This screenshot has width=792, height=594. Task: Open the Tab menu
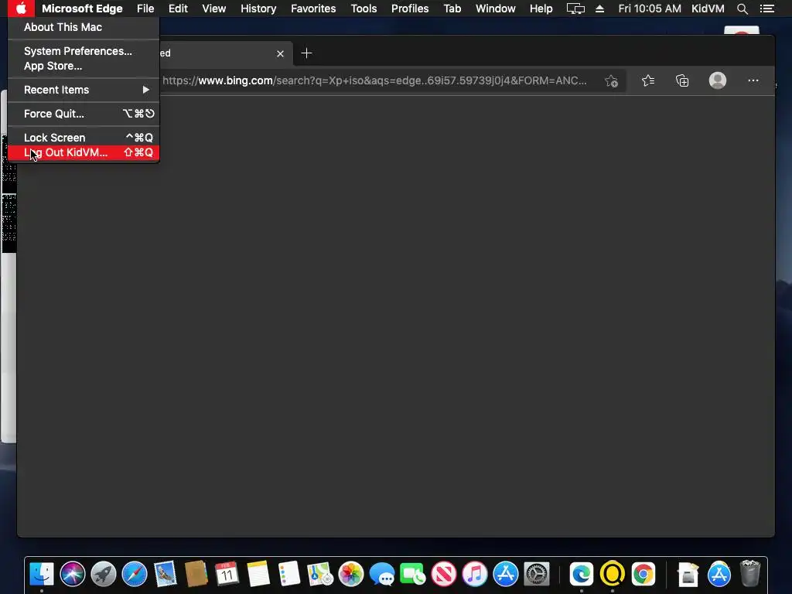click(x=452, y=9)
